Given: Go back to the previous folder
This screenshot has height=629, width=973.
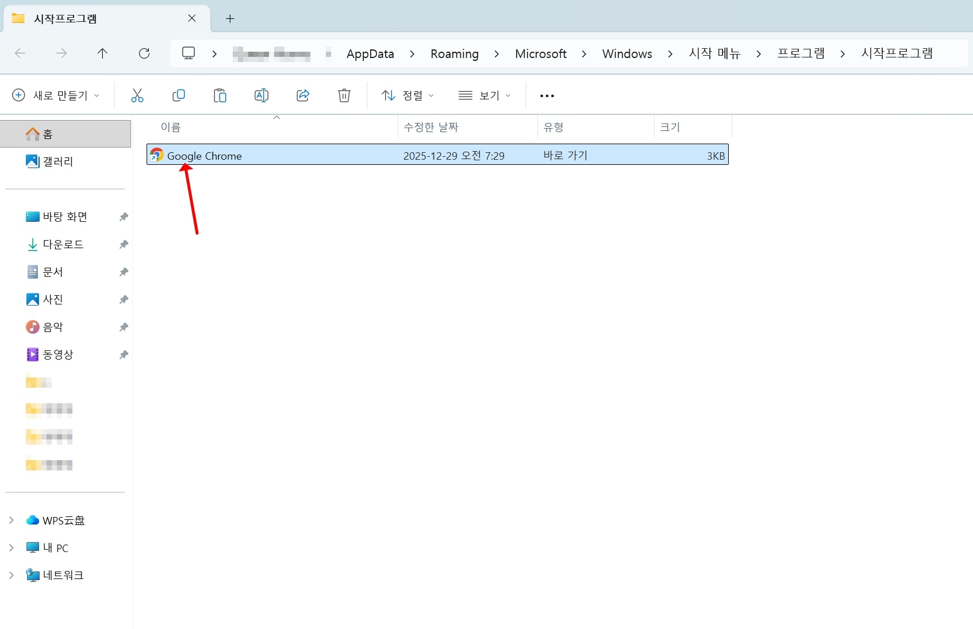Looking at the screenshot, I should (20, 53).
